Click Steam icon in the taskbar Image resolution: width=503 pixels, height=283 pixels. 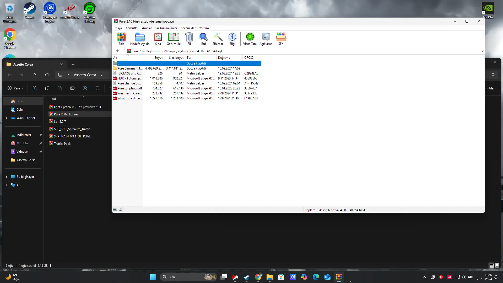click(x=246, y=277)
